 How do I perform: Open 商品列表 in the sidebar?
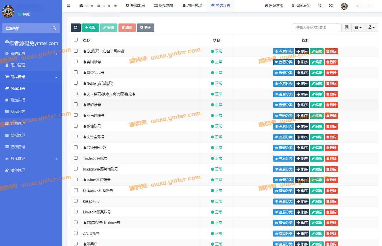pos(31,112)
